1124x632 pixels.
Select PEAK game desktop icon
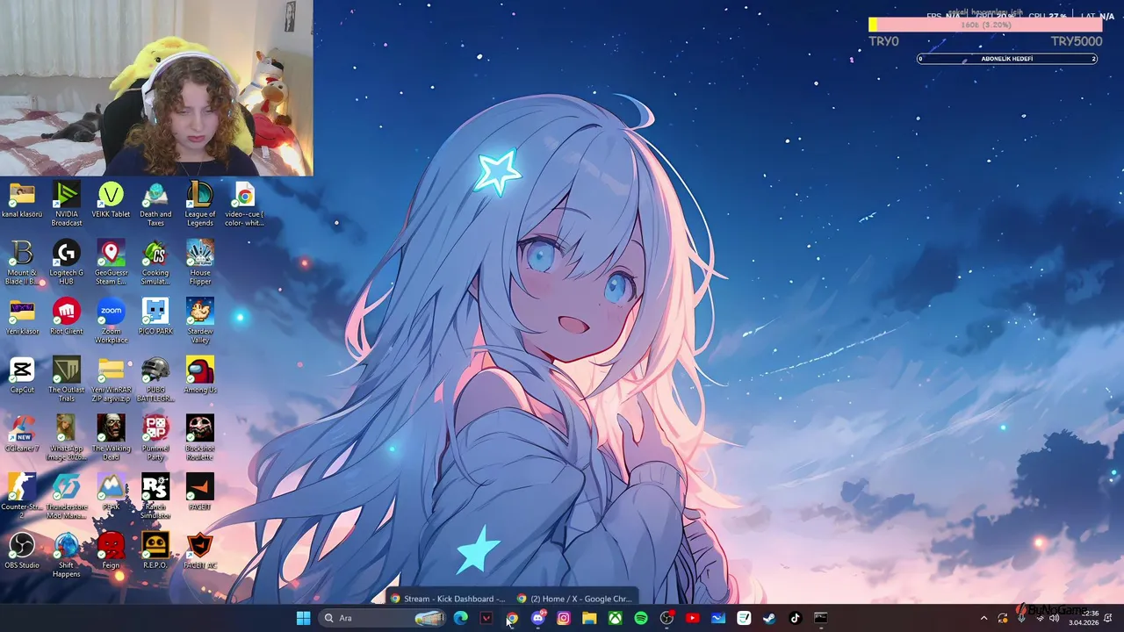coord(111,493)
